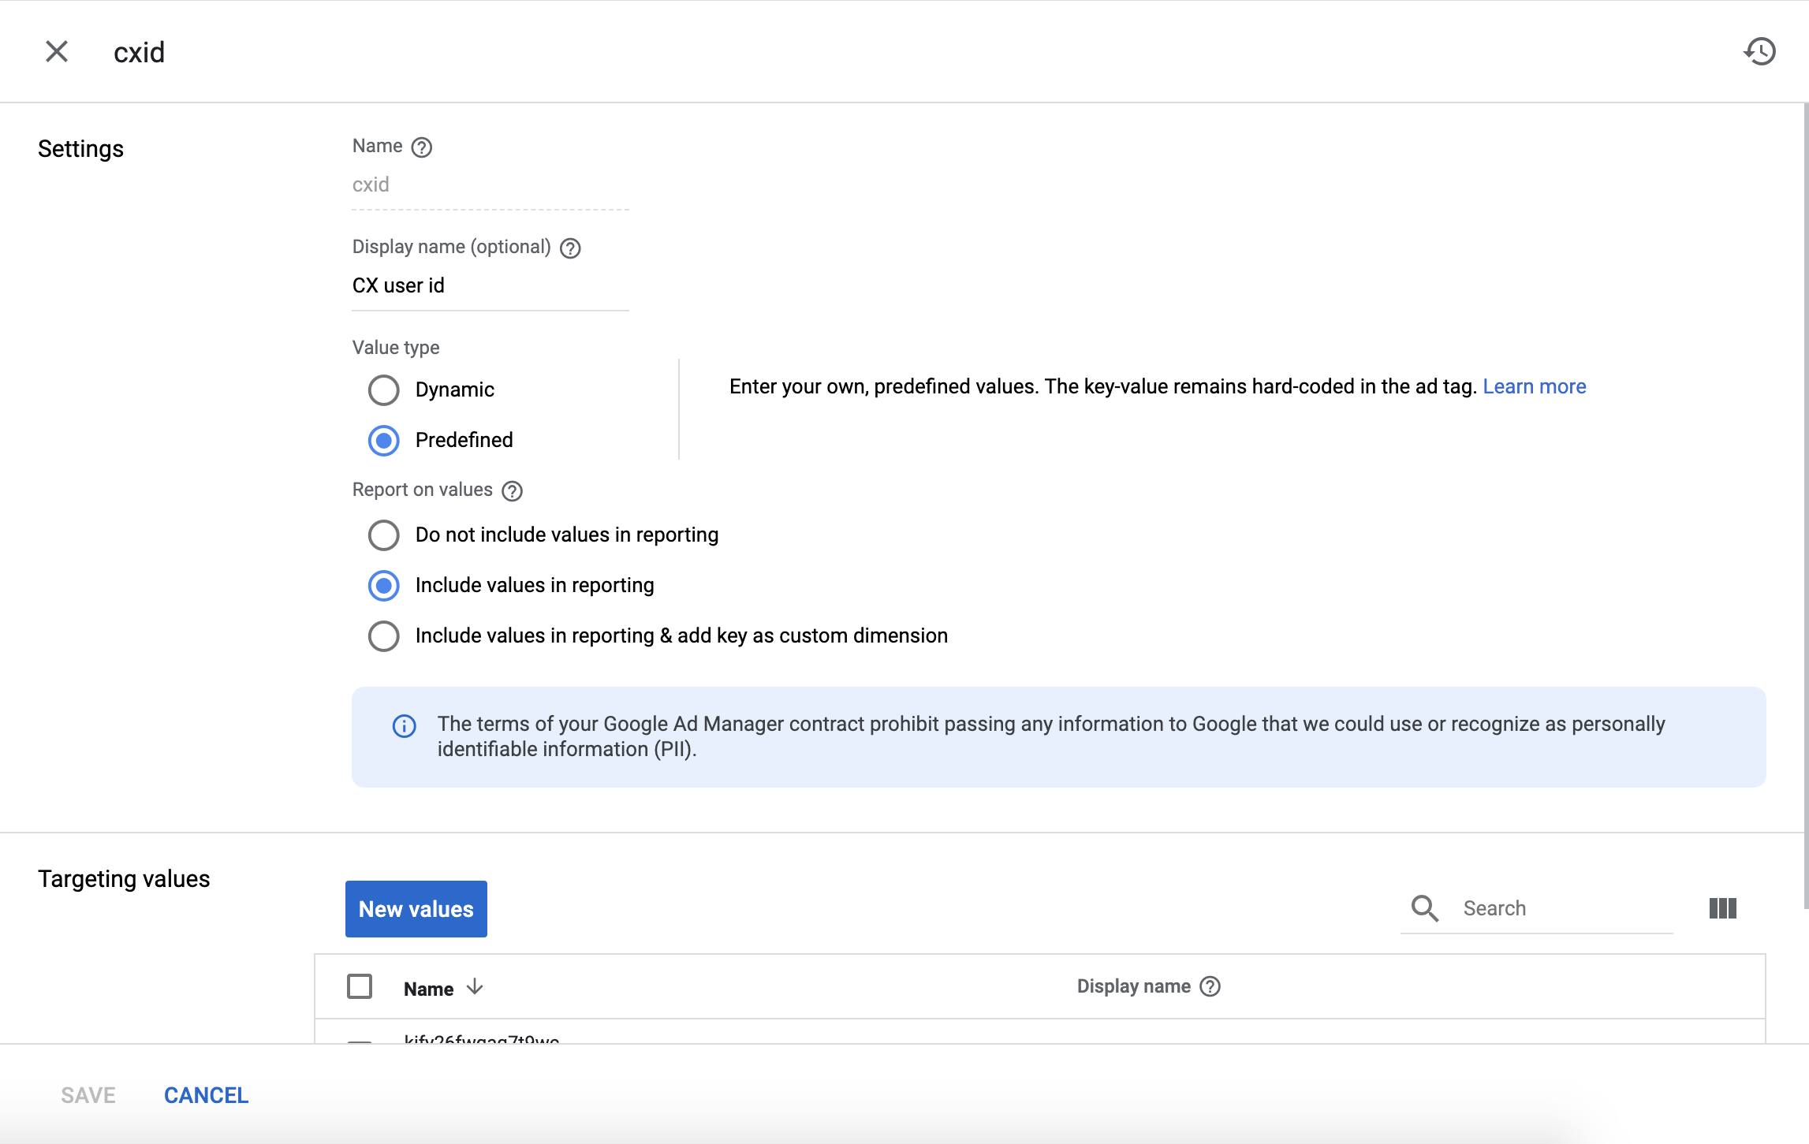Choose Include values in reporting
Screen dimensions: 1809x1144
pyautogui.click(x=384, y=586)
